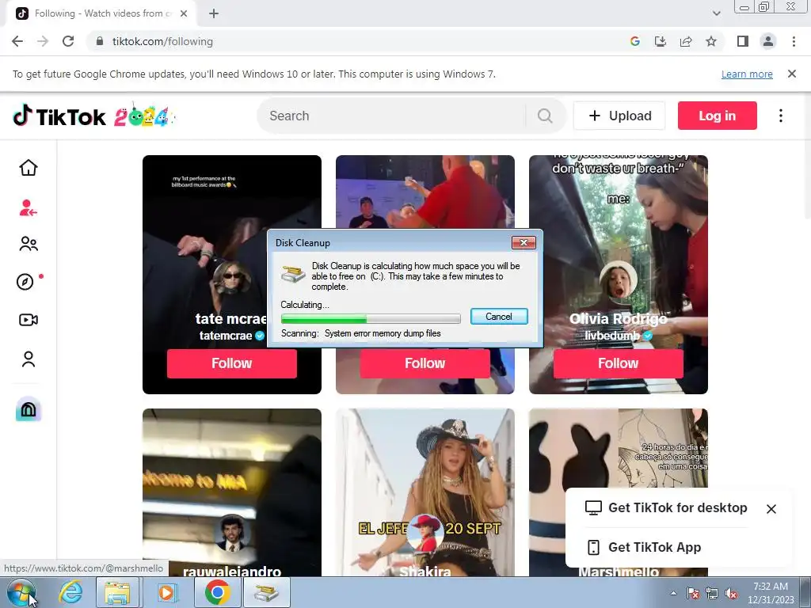Screen dimensions: 811x608
Task: Bookmark this tab with the star
Action: click(x=711, y=41)
